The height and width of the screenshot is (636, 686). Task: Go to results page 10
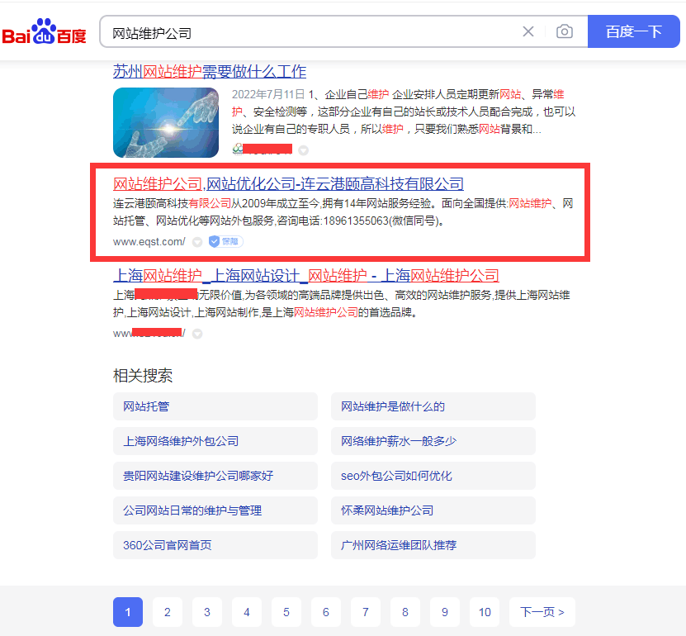485,612
